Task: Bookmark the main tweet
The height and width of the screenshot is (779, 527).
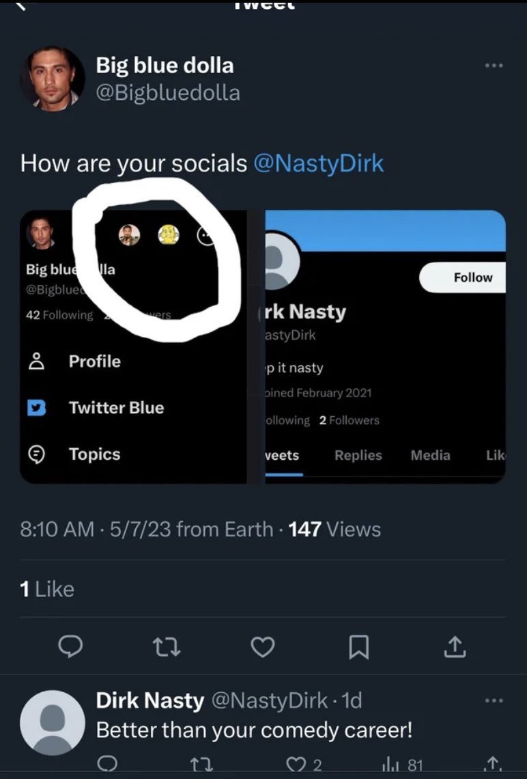Action: tap(359, 647)
